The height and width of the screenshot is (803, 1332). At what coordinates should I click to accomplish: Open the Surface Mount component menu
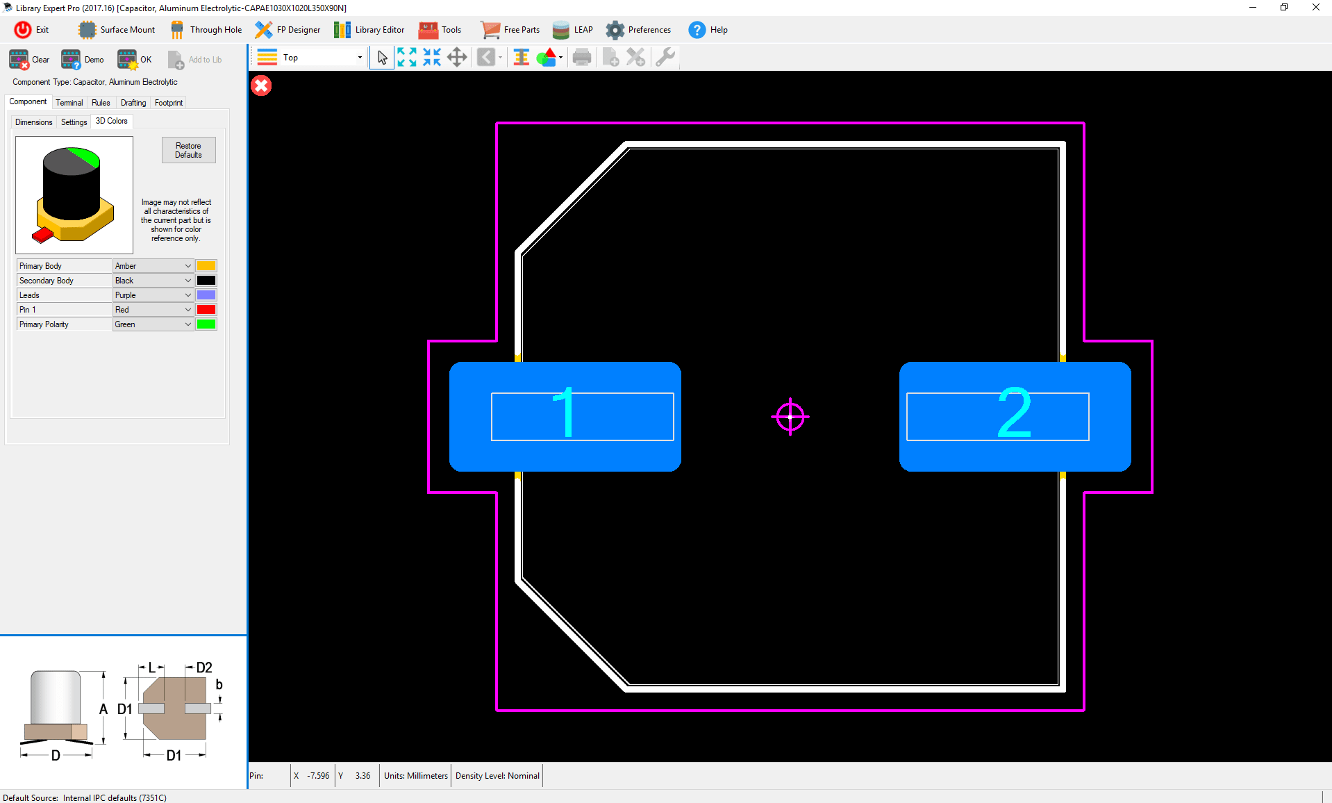point(116,30)
